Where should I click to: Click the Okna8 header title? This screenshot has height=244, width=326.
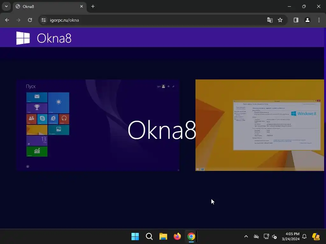tap(54, 38)
